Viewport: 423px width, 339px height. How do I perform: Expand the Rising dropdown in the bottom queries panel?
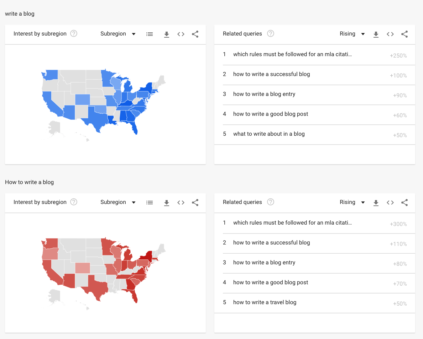(x=352, y=202)
